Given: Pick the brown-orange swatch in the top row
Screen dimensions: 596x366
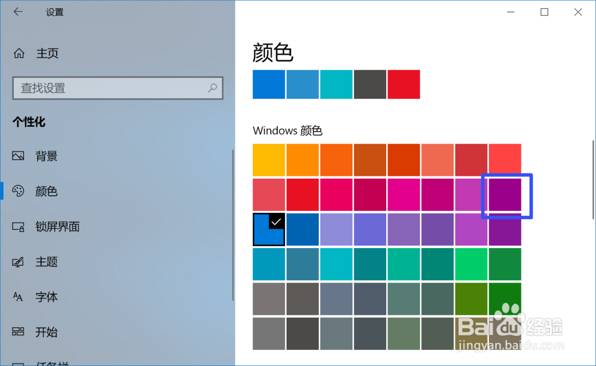Looking at the screenshot, I should click(x=370, y=160).
